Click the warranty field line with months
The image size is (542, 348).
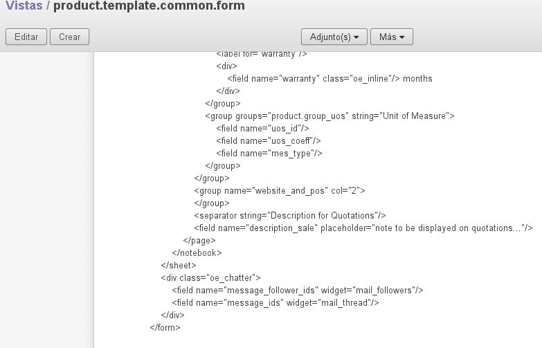329,79
